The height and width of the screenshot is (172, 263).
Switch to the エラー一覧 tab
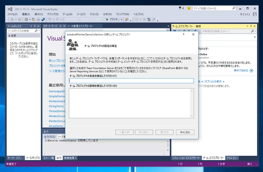(49, 158)
